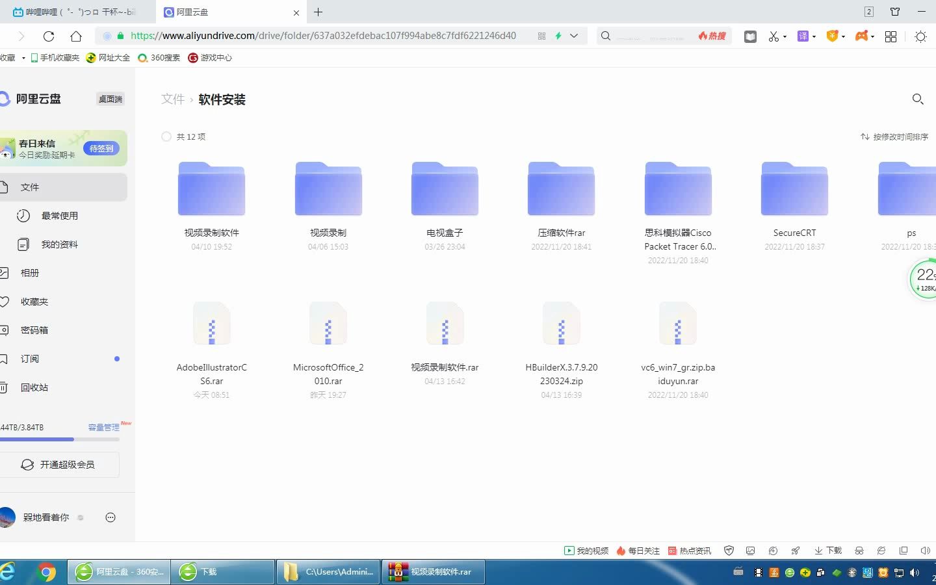Viewport: 936px width, 585px height.
Task: Open the extensions grid icon
Action: click(890, 36)
